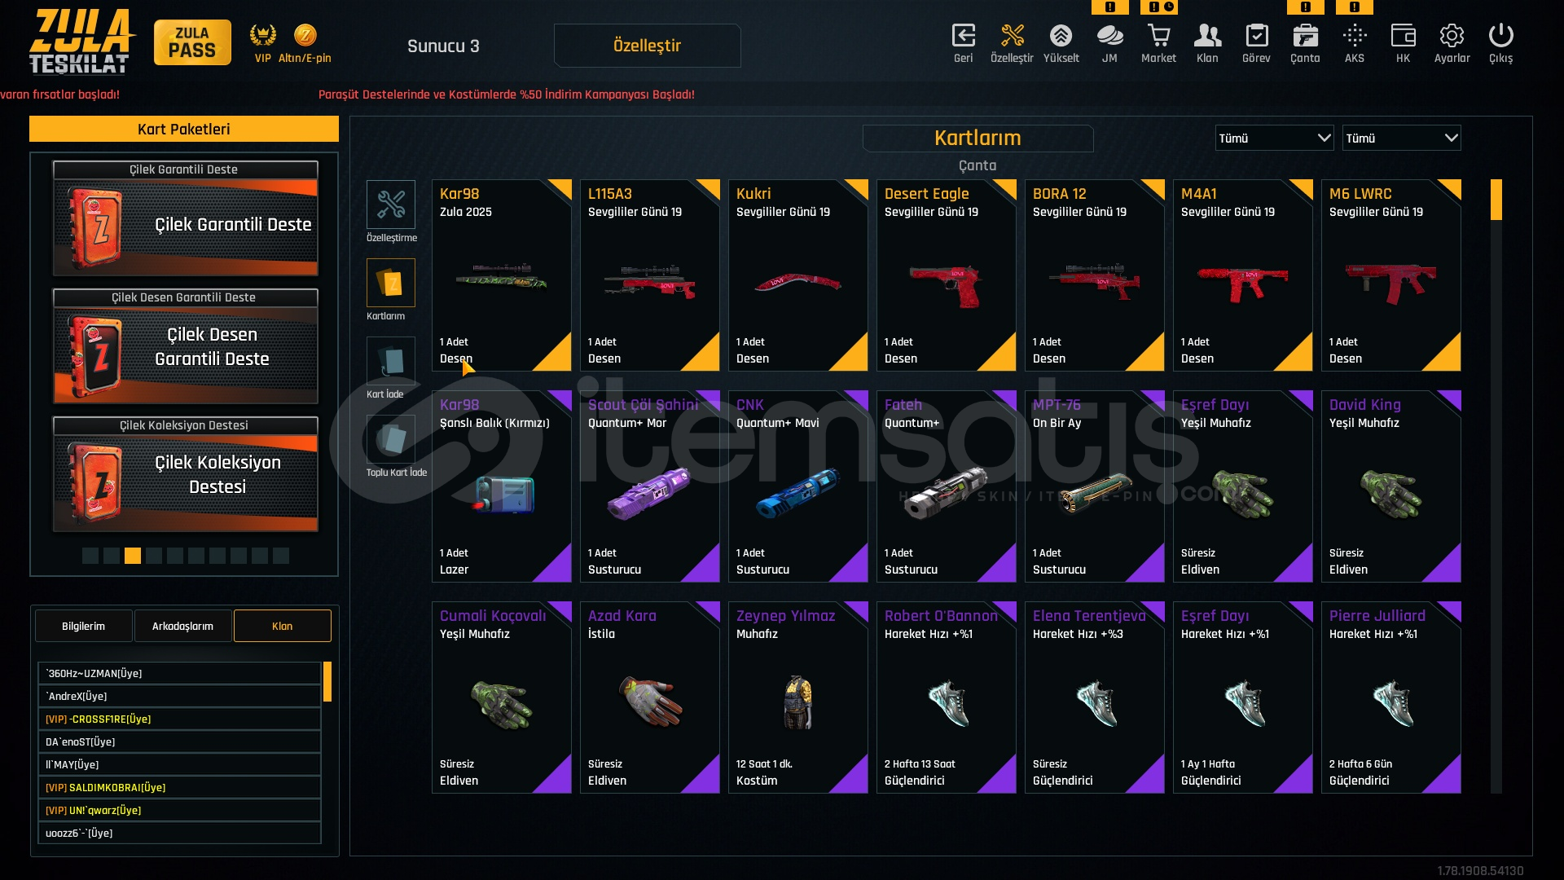Expand the second Tümü filter dropdown
Image resolution: width=1564 pixels, height=880 pixels.
[1401, 138]
